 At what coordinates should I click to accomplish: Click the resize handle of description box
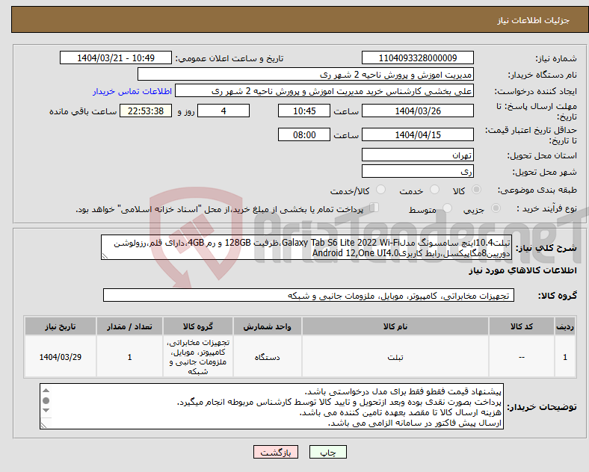(105, 256)
